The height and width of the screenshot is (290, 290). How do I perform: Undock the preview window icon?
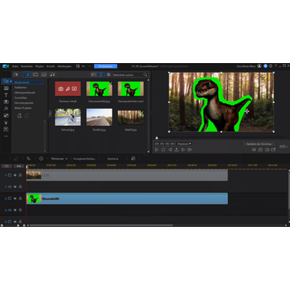tap(273, 150)
